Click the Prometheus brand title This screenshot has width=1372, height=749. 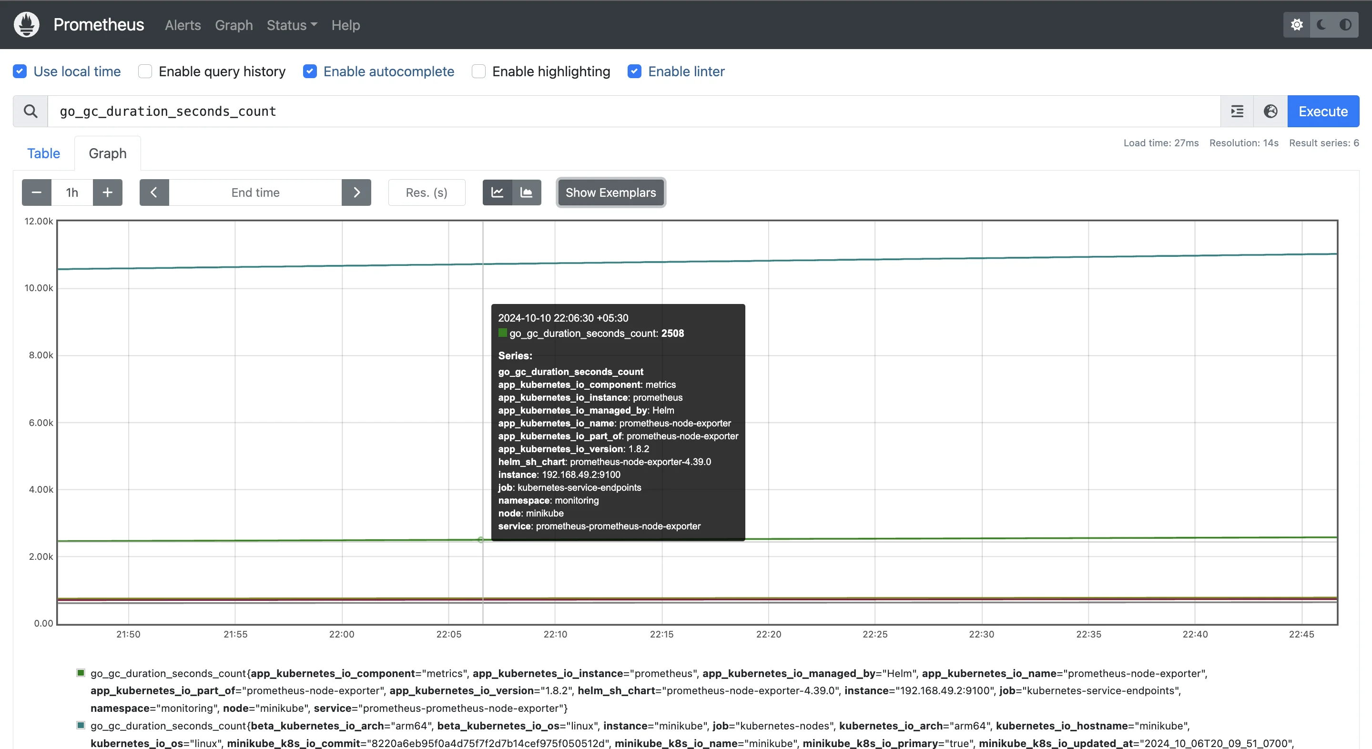(99, 24)
